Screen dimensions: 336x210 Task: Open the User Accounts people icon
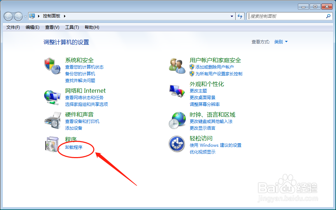(x=177, y=66)
